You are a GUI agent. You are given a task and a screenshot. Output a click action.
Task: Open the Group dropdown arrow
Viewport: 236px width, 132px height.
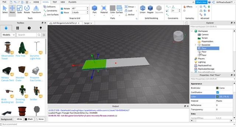pos(135,7)
